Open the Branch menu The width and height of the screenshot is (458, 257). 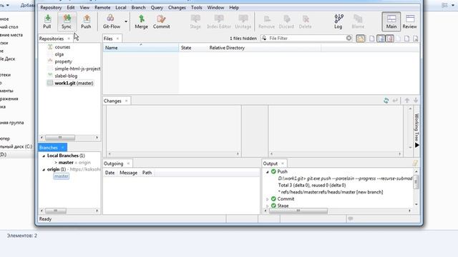tap(138, 8)
